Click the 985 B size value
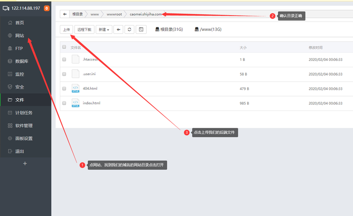353x216 pixels. (244, 103)
